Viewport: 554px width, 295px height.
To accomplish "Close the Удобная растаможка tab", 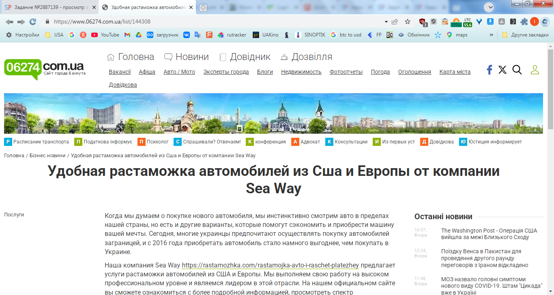I will pos(191,7).
